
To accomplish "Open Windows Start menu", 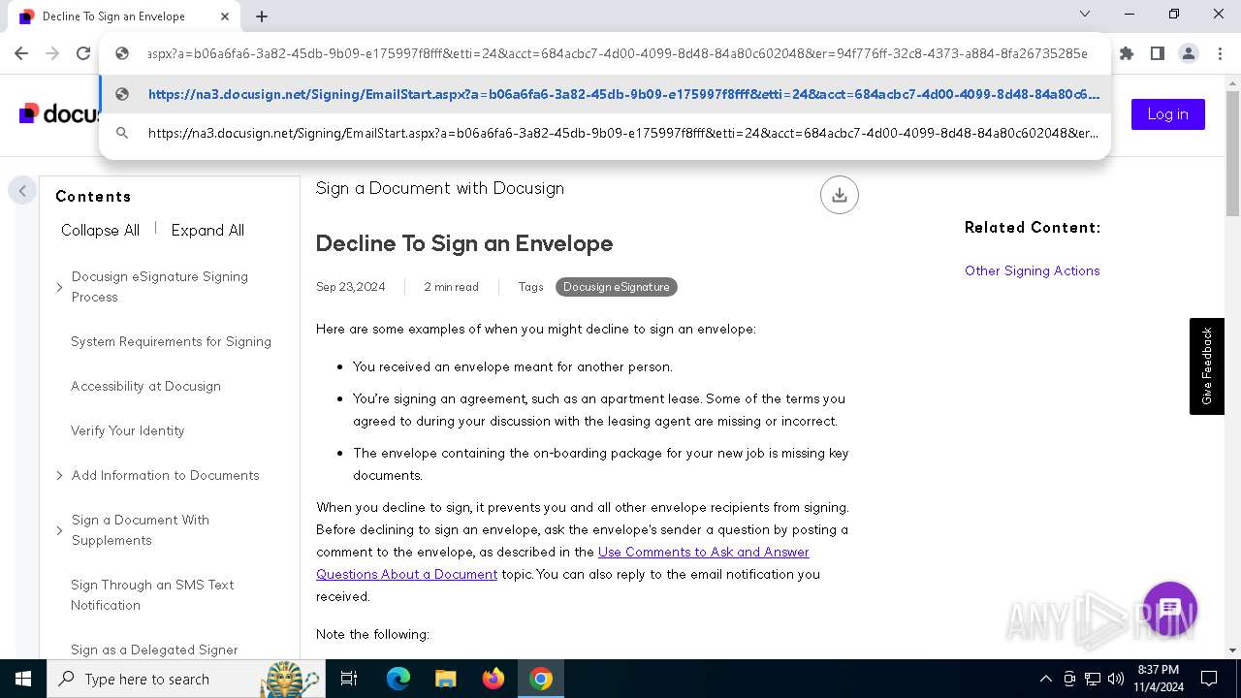I will pyautogui.click(x=23, y=679).
